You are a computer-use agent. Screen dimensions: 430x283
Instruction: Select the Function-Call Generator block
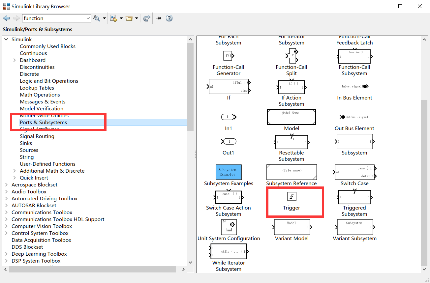(x=229, y=56)
